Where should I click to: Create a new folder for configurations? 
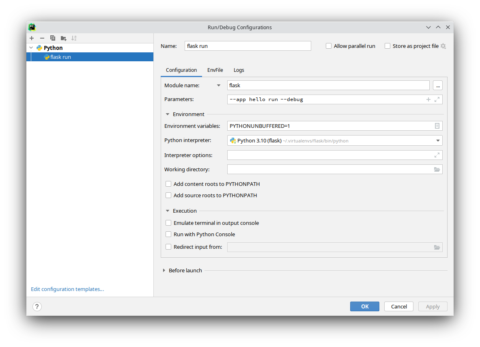tap(63, 38)
